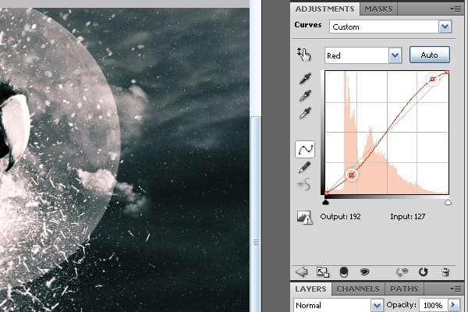Open the Normal blend mode dropdown
The image size is (468, 312).
pyautogui.click(x=339, y=305)
